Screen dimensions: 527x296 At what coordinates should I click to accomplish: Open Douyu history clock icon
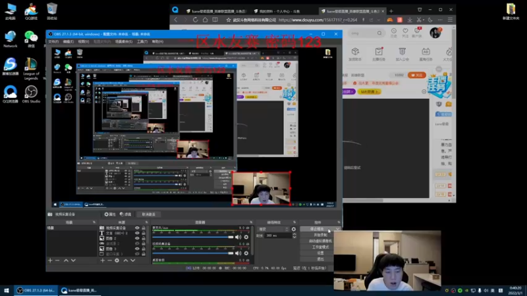coord(393,32)
